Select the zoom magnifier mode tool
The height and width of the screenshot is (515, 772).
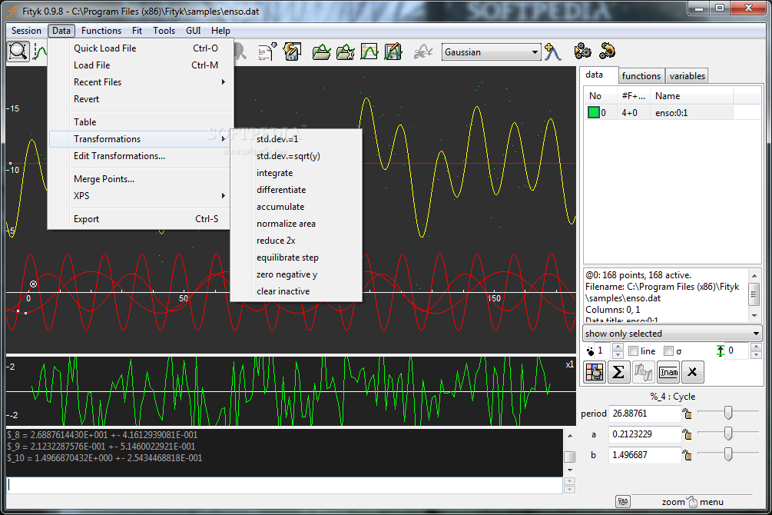tap(18, 51)
